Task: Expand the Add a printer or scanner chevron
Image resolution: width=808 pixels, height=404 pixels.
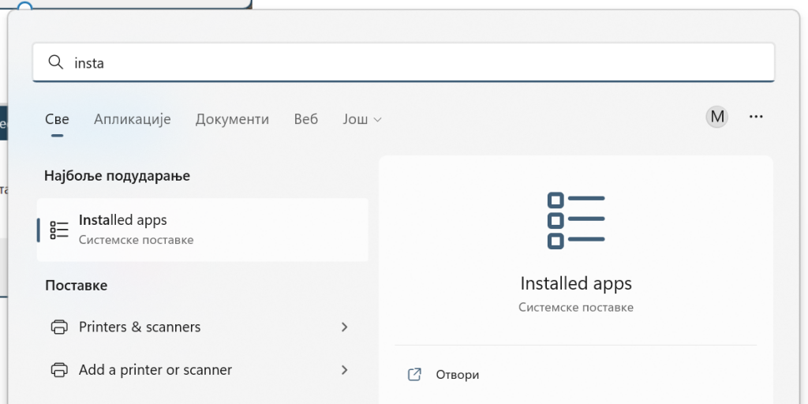Action: tap(345, 369)
